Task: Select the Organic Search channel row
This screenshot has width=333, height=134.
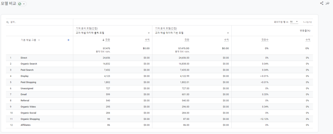Action: tap(159, 64)
